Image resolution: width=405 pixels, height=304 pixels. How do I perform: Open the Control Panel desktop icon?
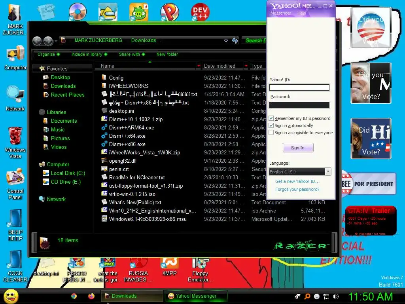[15, 184]
